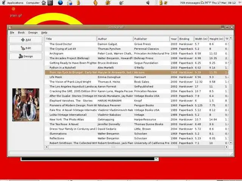Click the clock showing Thu 17 Mar
Viewport: 242px width, 181px height.
coord(224,3)
